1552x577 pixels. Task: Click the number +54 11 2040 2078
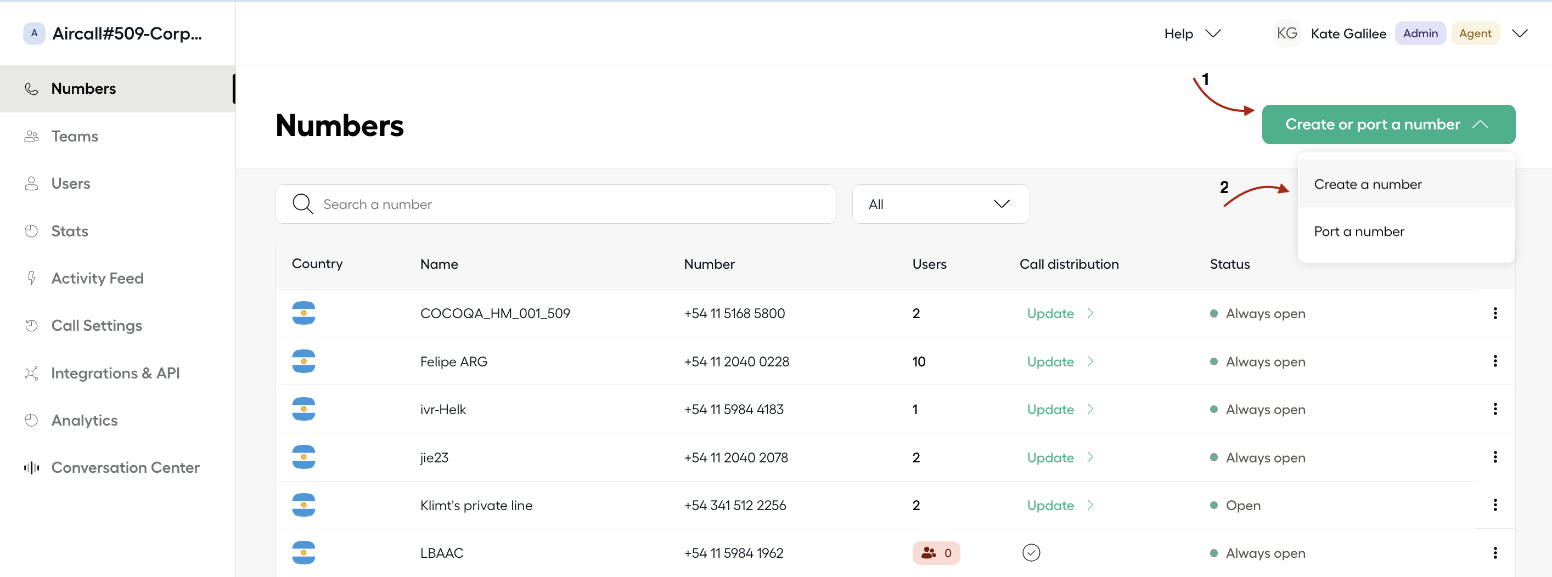[x=735, y=457]
